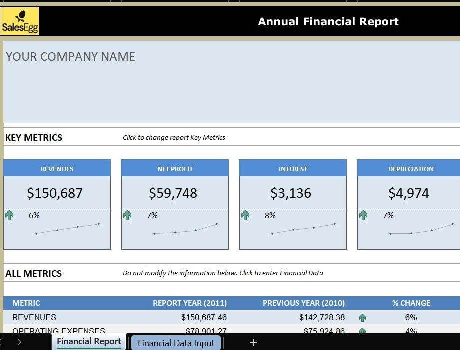Click the green arrow in Net Profit card
Viewport: 460px width, 350px height.
click(x=127, y=215)
